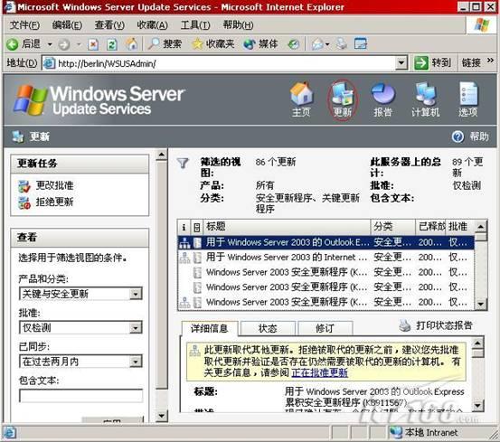
Task: Open the mail button dropdown arrow
Action: click(327, 44)
